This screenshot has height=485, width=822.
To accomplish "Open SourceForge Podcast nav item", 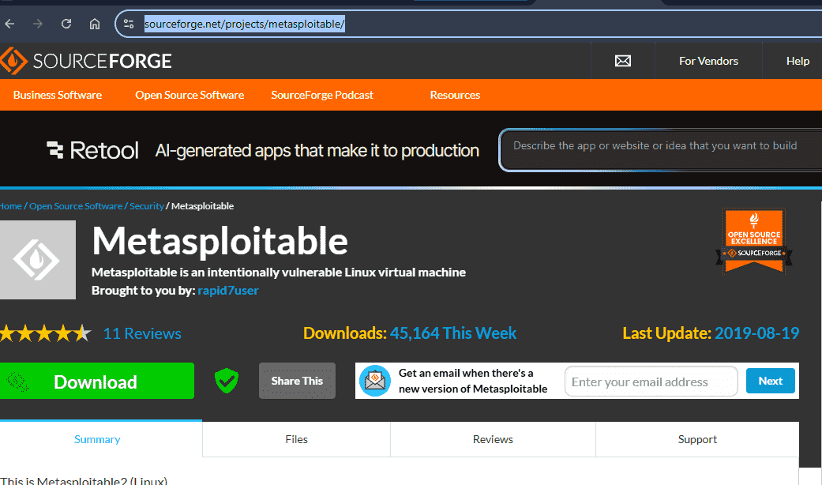I will pyautogui.click(x=322, y=95).
